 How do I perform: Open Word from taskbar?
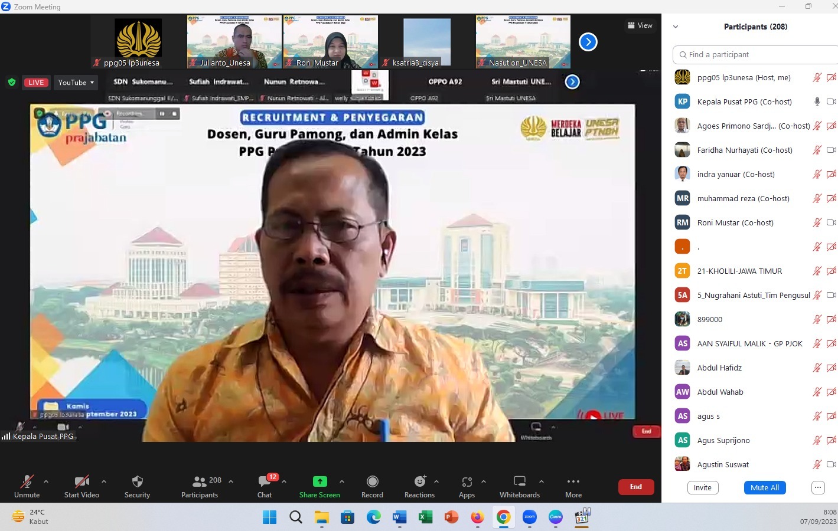point(400,517)
